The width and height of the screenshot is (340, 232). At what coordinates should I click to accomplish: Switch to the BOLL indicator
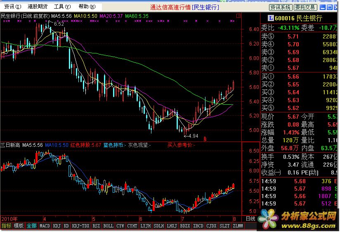click(x=108, y=226)
